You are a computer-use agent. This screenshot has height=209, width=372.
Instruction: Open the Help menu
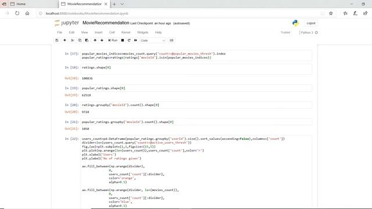click(158, 33)
